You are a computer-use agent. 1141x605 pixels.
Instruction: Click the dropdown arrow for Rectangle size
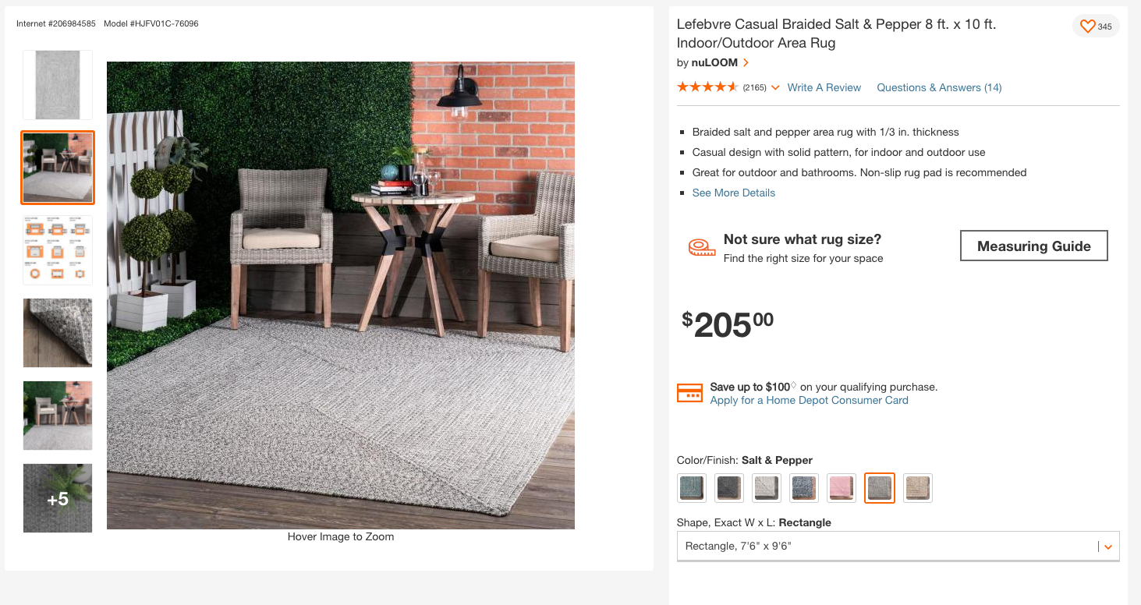(x=1107, y=547)
